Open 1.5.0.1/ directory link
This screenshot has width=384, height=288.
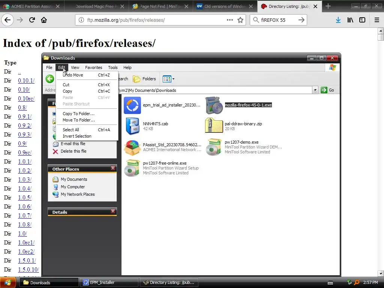coord(27,261)
